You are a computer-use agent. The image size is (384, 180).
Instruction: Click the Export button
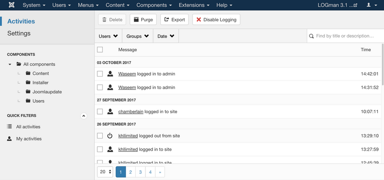coord(174,20)
